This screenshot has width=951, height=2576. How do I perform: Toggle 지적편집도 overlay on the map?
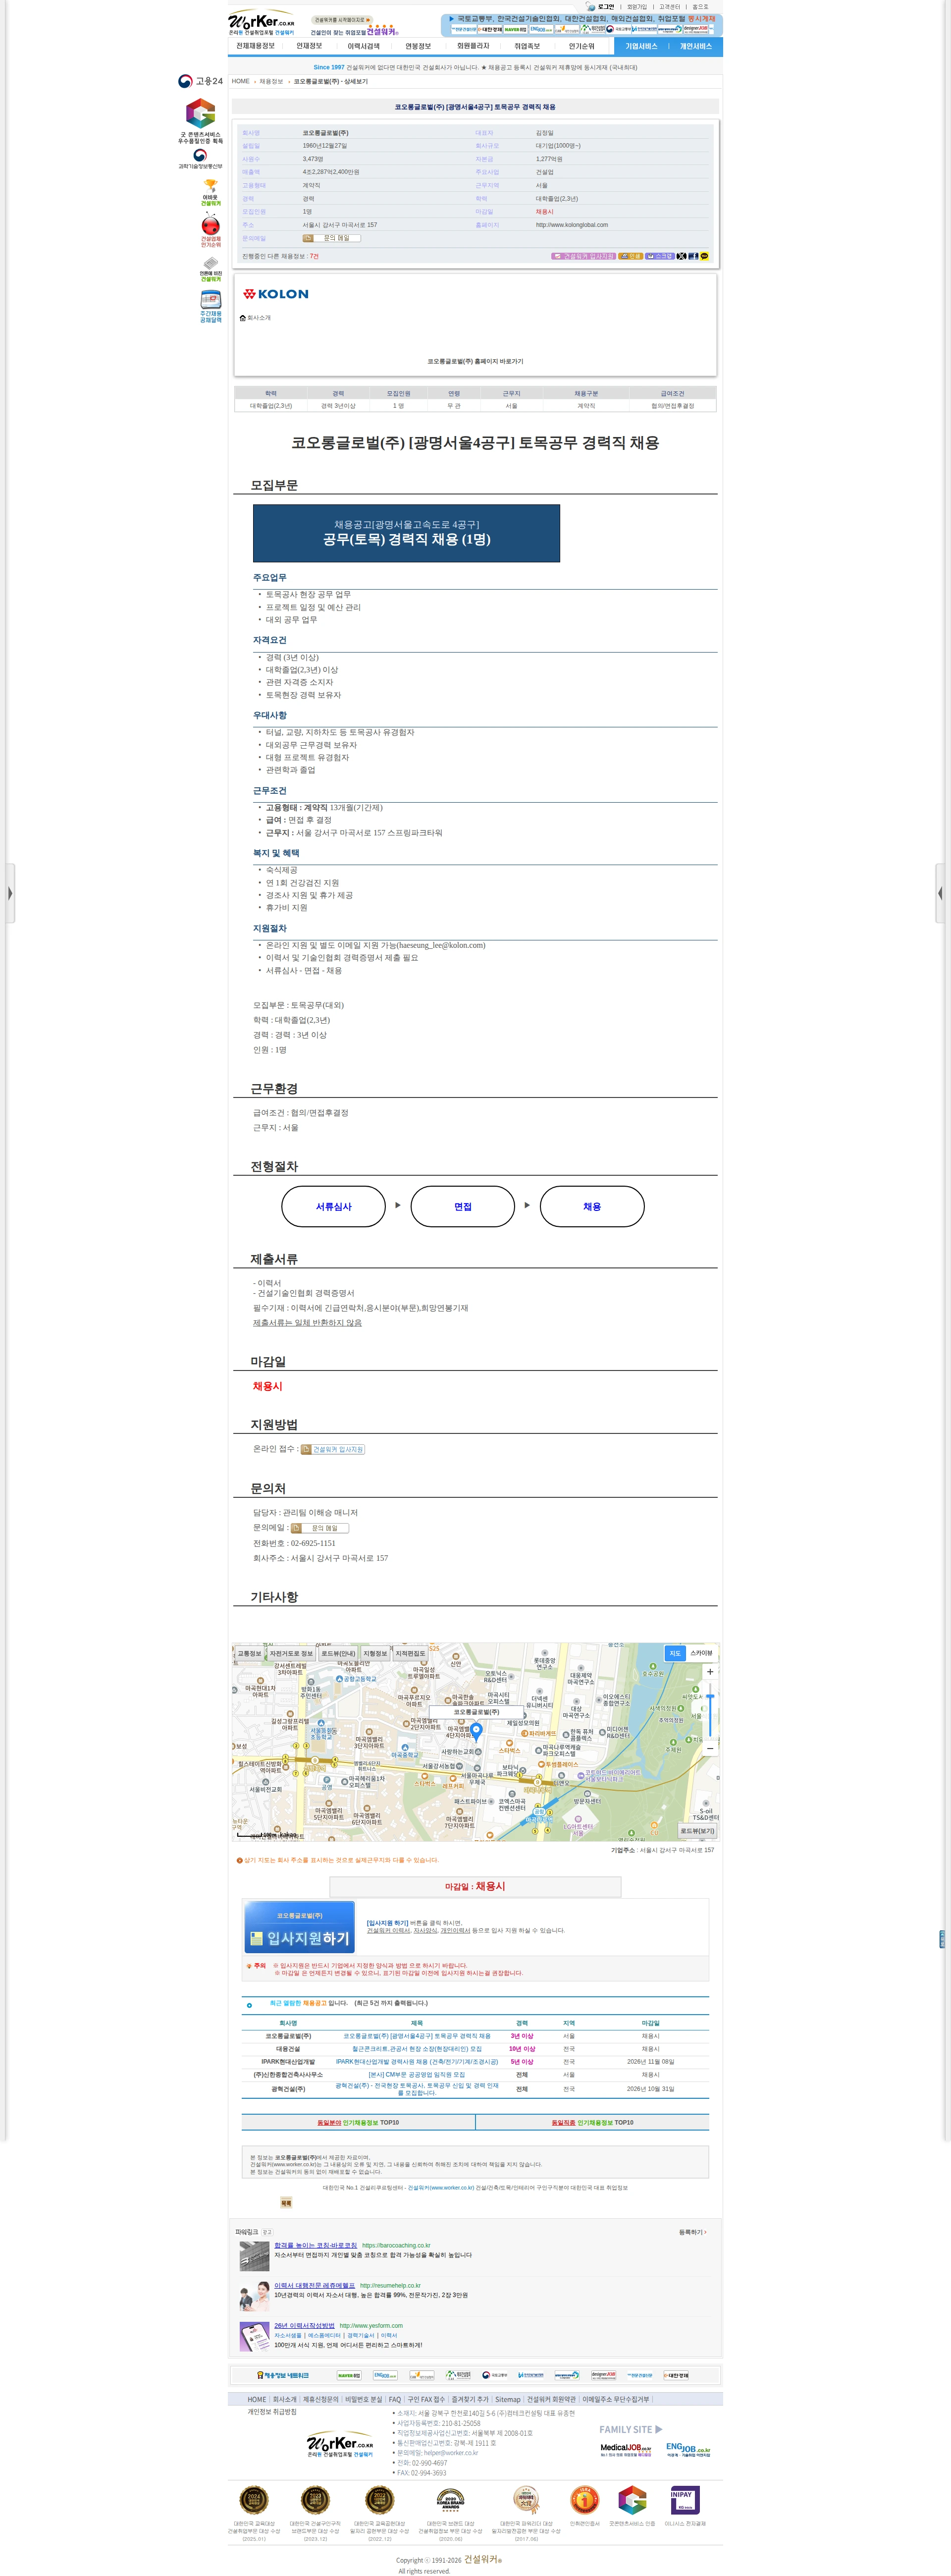point(410,1653)
